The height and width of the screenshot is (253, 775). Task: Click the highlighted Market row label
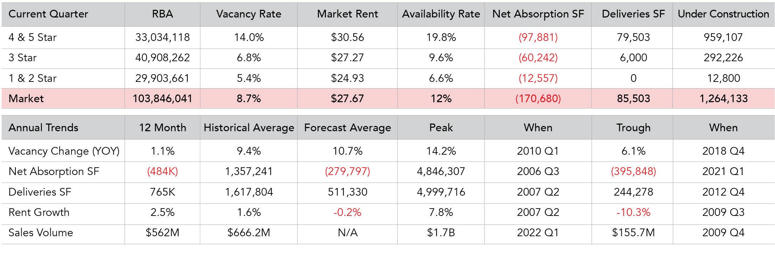(x=26, y=98)
